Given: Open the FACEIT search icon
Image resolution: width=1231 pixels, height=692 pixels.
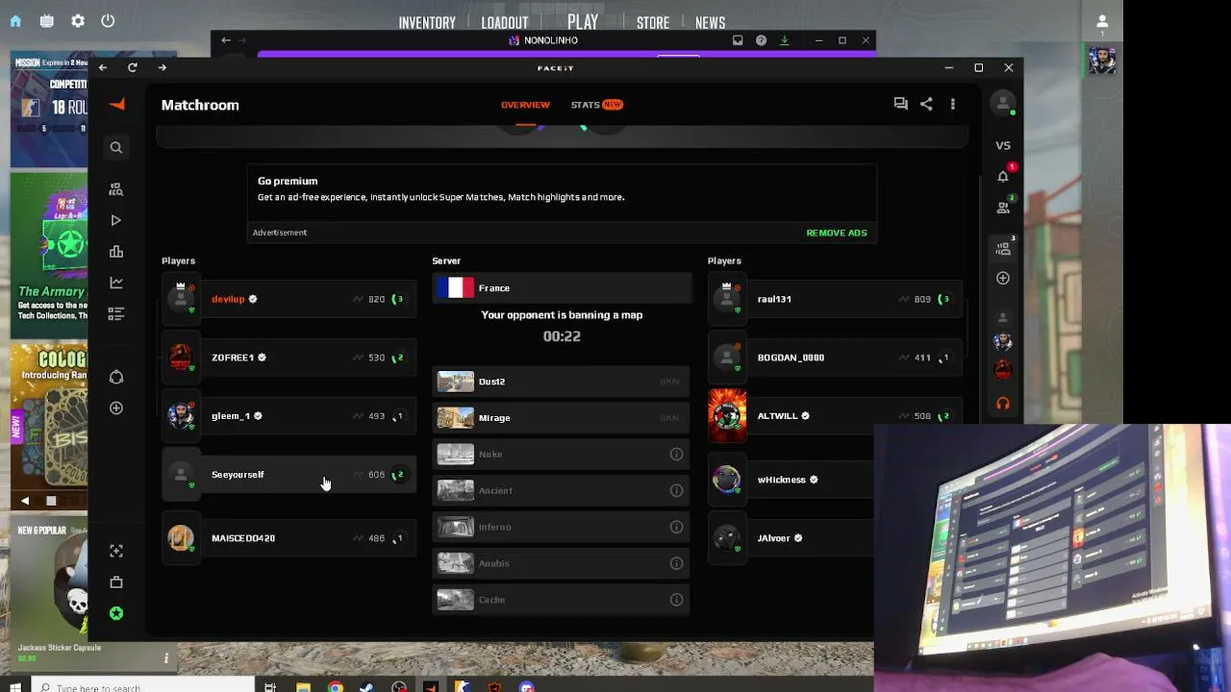Looking at the screenshot, I should click(x=116, y=147).
